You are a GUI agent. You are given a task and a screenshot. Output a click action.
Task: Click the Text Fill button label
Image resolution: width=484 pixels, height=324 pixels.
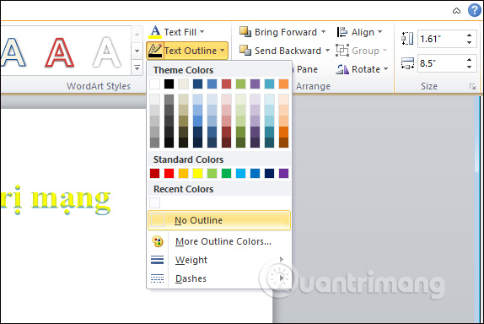coord(180,32)
